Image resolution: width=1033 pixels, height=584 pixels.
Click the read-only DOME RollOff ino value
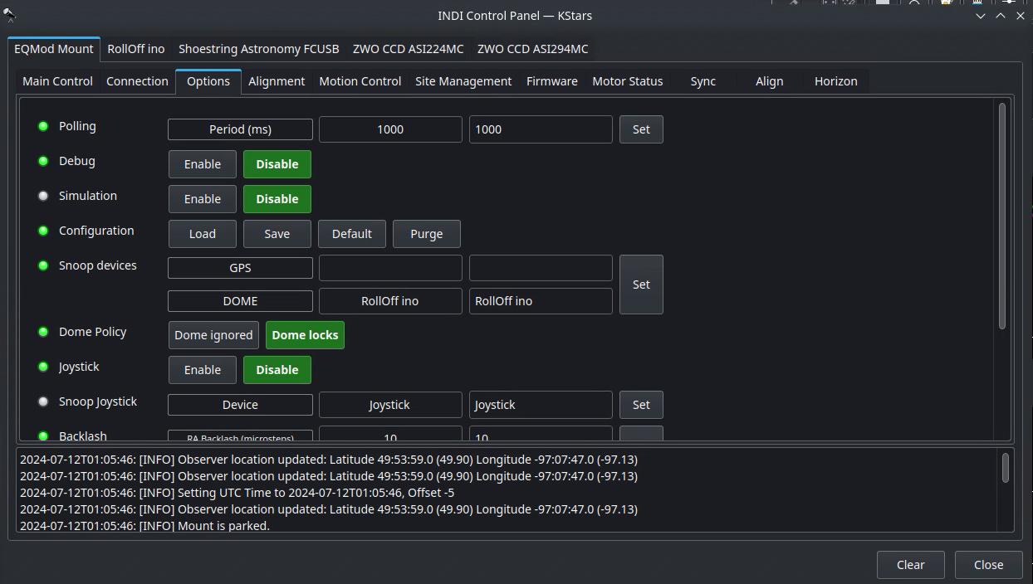point(390,301)
